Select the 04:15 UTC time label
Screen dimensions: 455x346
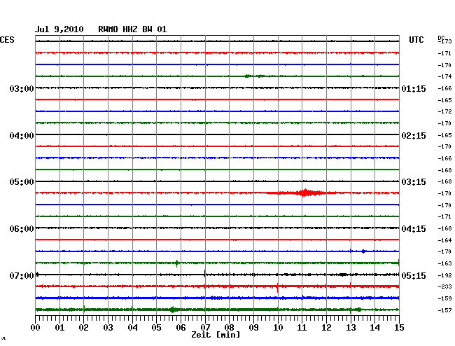click(x=414, y=229)
